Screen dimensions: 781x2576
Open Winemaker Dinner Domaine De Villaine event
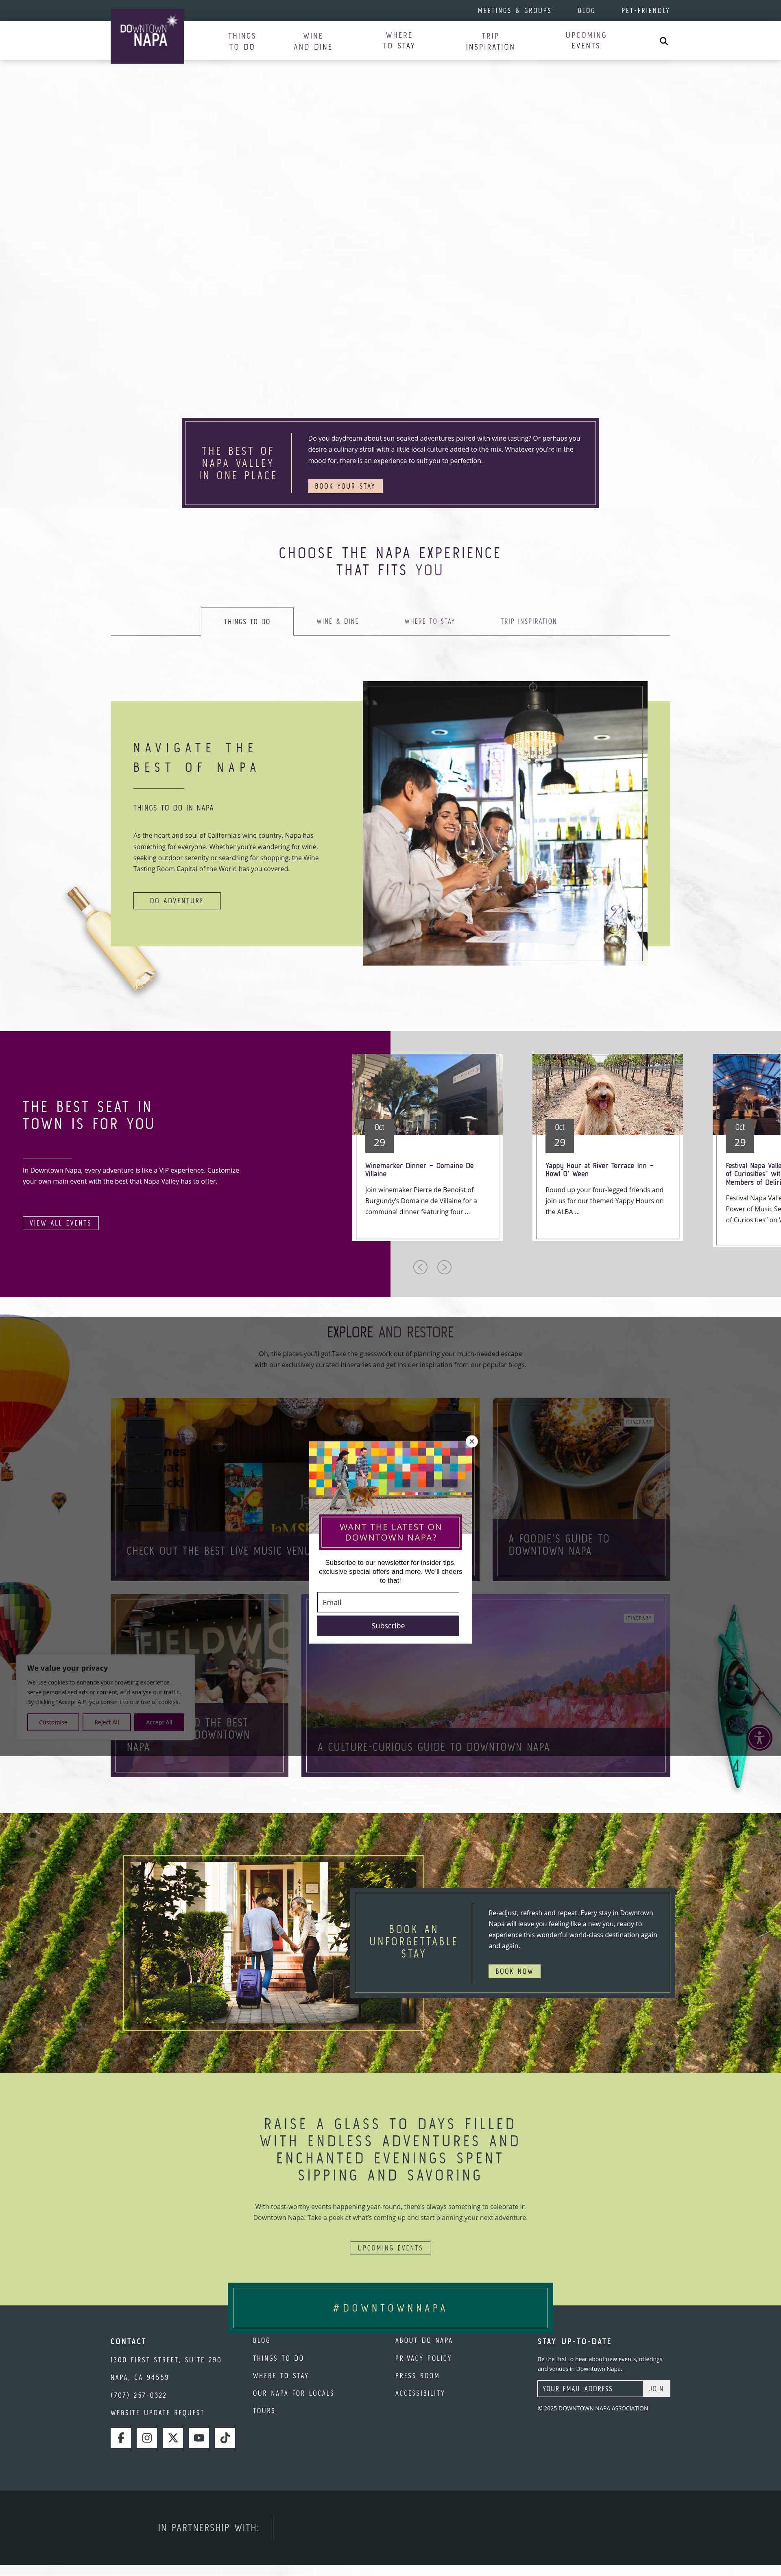click(x=427, y=1147)
